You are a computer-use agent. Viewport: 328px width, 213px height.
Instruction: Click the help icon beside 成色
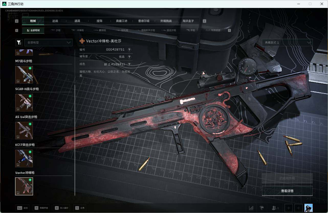(x=129, y=64)
